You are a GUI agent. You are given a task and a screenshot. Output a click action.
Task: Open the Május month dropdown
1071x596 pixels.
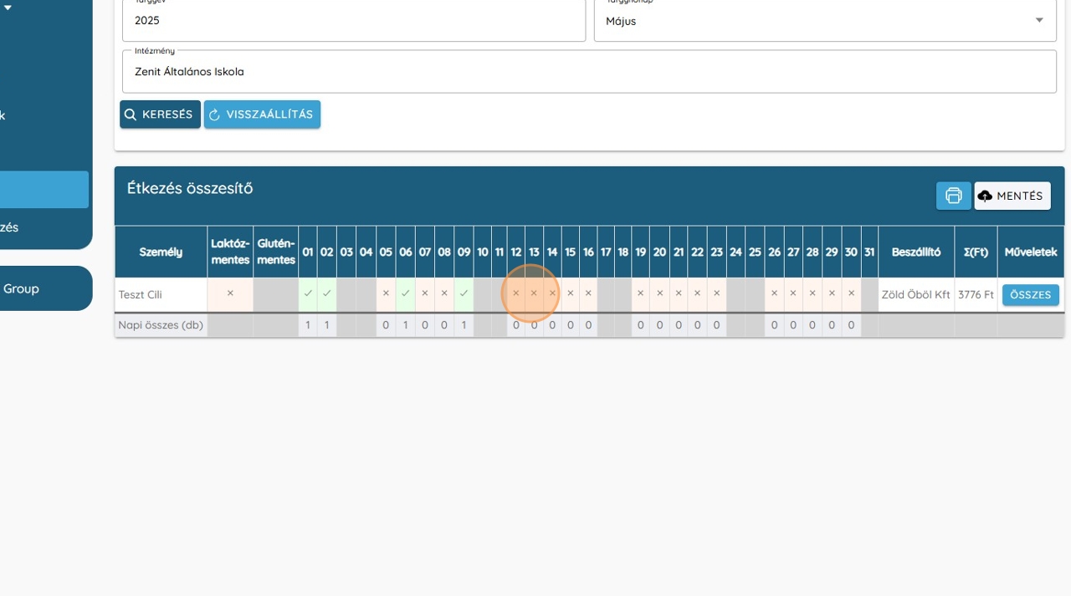[x=824, y=21]
